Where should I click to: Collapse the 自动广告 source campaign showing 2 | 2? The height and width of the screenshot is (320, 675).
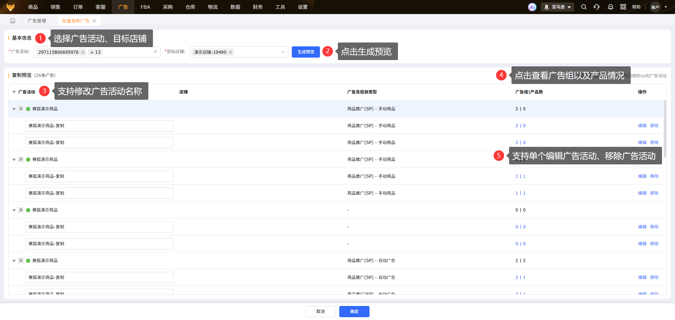pyautogui.click(x=14, y=261)
